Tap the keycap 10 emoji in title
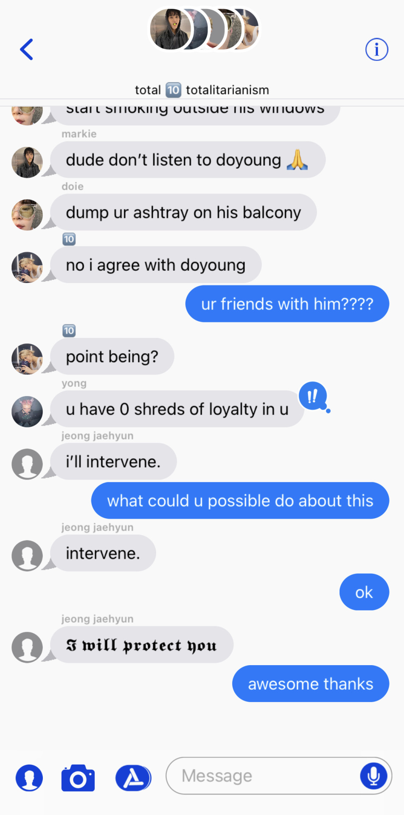This screenshot has width=404, height=815. point(173,90)
